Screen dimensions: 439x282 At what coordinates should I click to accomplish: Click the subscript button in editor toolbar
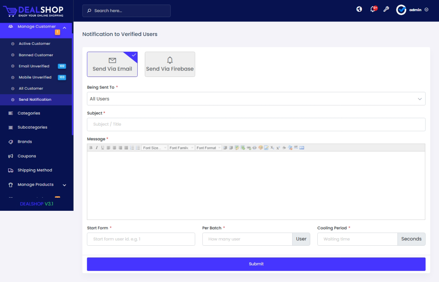(x=272, y=148)
